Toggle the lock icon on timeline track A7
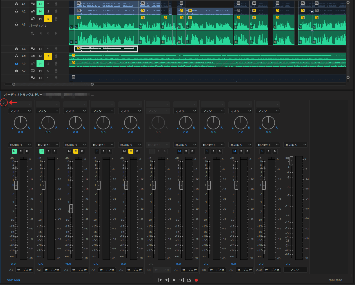This screenshot has width=355, height=285. (x=17, y=71)
